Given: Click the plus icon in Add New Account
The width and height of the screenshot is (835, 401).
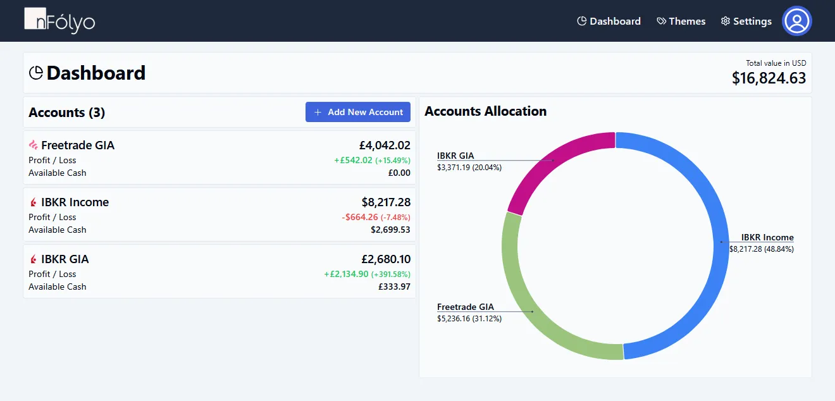Looking at the screenshot, I should coord(318,112).
